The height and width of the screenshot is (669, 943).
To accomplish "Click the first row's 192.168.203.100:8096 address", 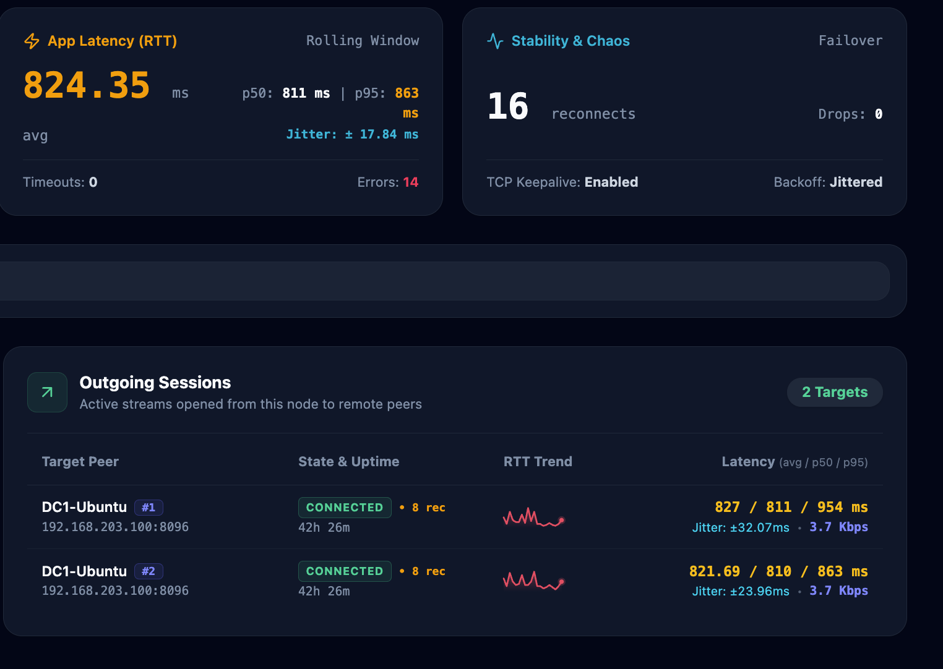I will click(115, 527).
